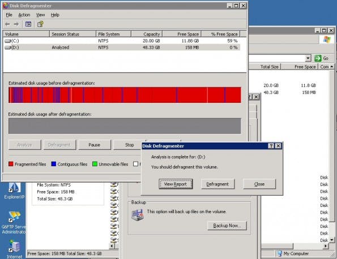This screenshot has width=337, height=259.
Task: Click the Backup Now button
Action: pos(227,226)
